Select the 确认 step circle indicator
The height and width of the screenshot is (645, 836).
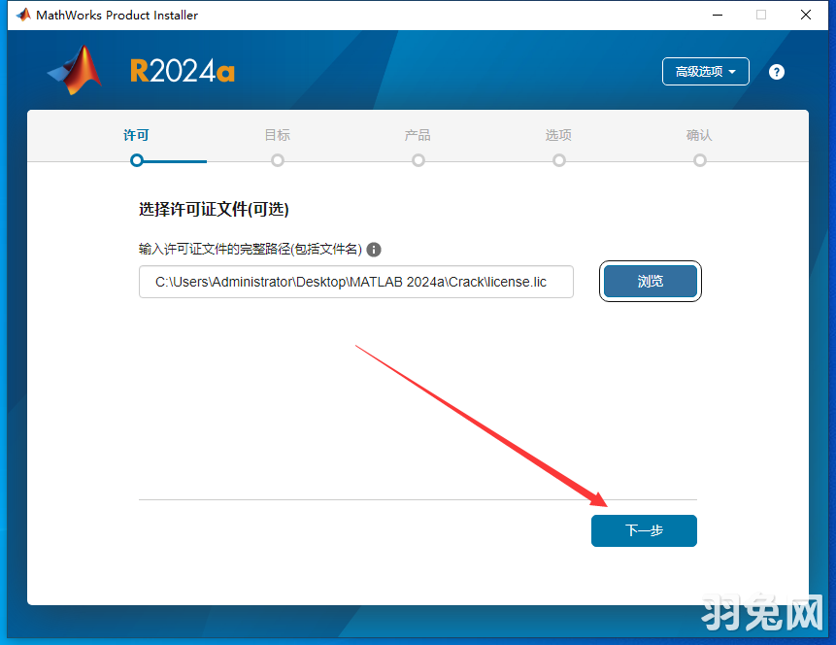(699, 160)
